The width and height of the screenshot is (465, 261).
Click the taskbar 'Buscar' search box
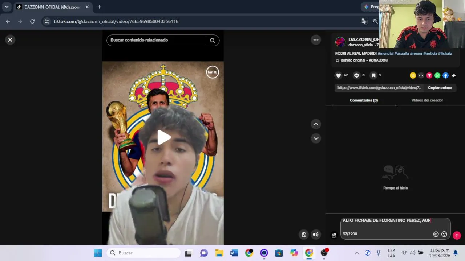144,253
